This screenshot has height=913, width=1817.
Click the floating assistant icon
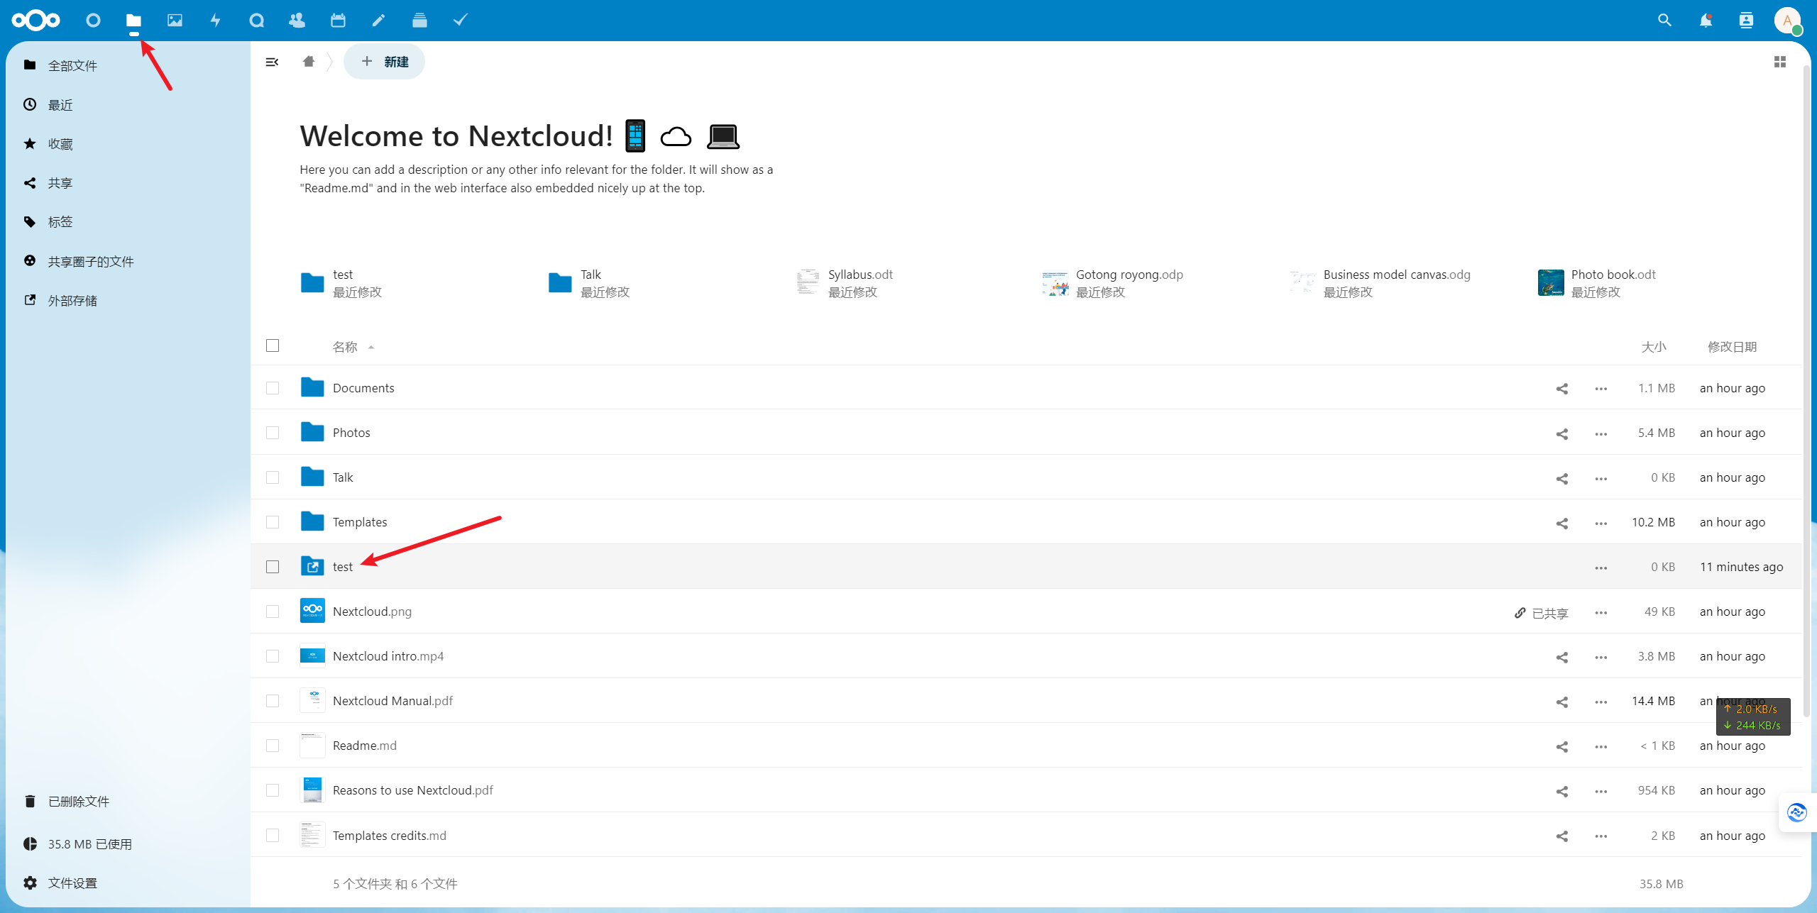[1796, 813]
